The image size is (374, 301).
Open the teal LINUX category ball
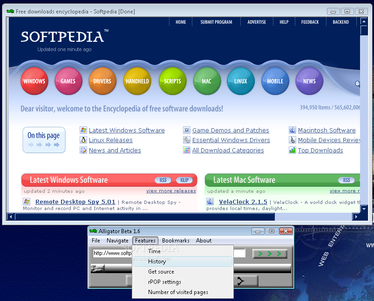point(241,81)
